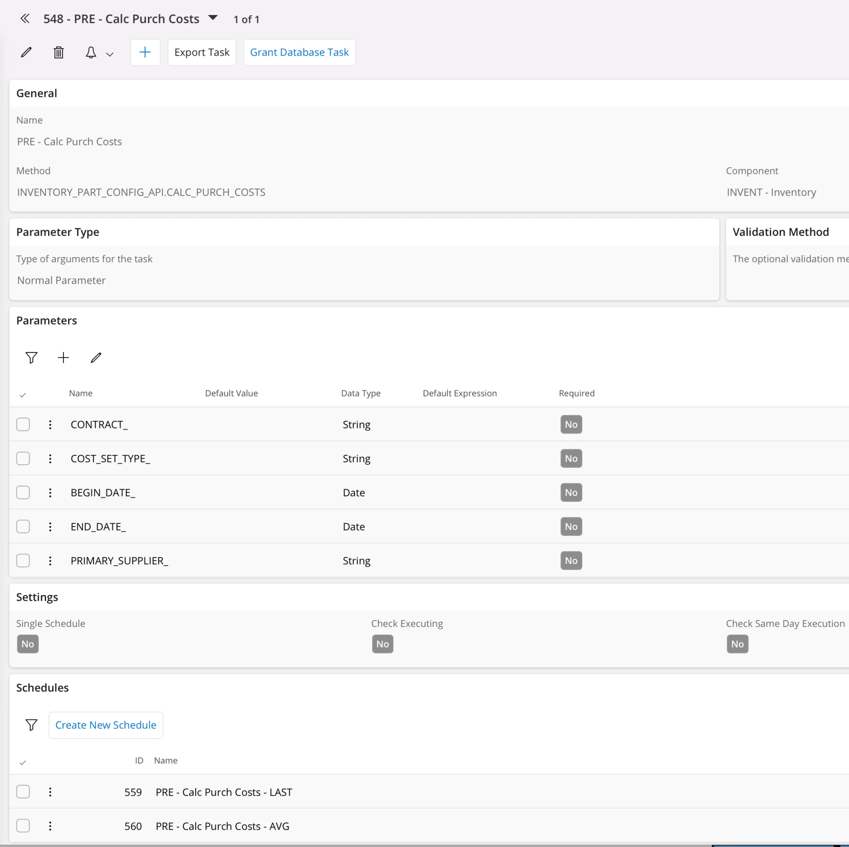The width and height of the screenshot is (849, 847).
Task: Open the Schedules filter icon
Action: [31, 725]
